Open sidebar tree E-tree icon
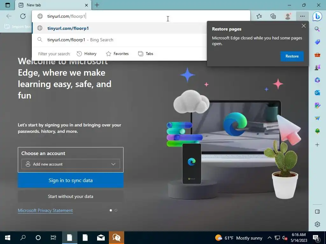 click(x=317, y=131)
